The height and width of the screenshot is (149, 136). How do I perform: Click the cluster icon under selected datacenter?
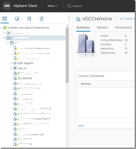point(12,43)
